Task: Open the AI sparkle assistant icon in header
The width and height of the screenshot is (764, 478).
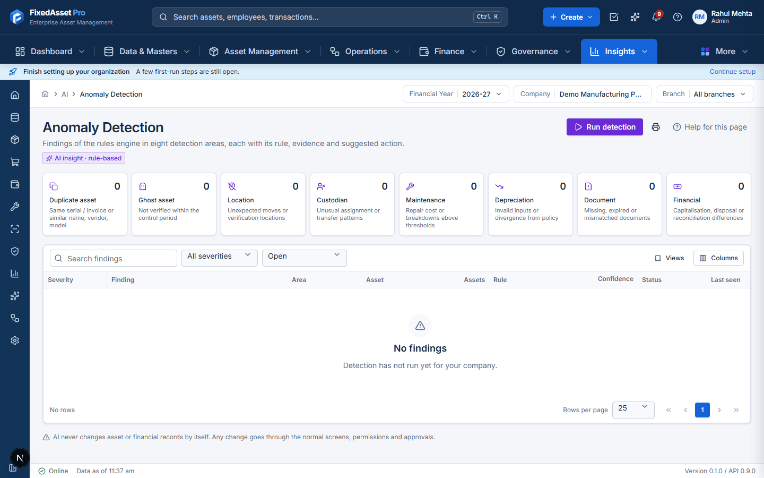Action: point(635,17)
